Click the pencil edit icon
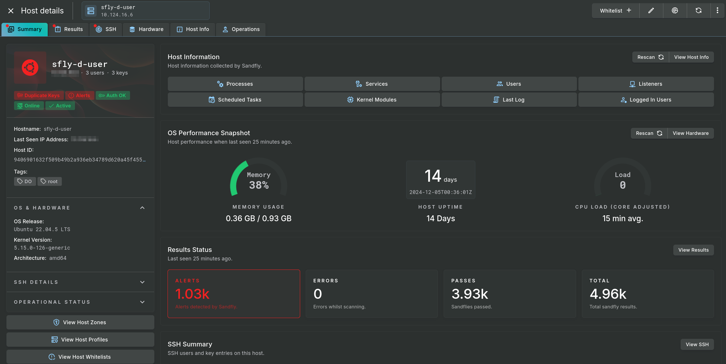 coord(651,11)
